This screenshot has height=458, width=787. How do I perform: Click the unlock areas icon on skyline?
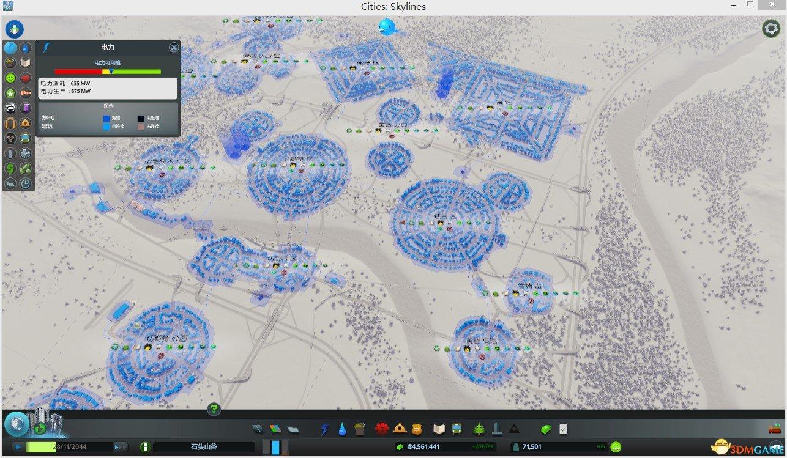pyautogui.click(x=41, y=427)
